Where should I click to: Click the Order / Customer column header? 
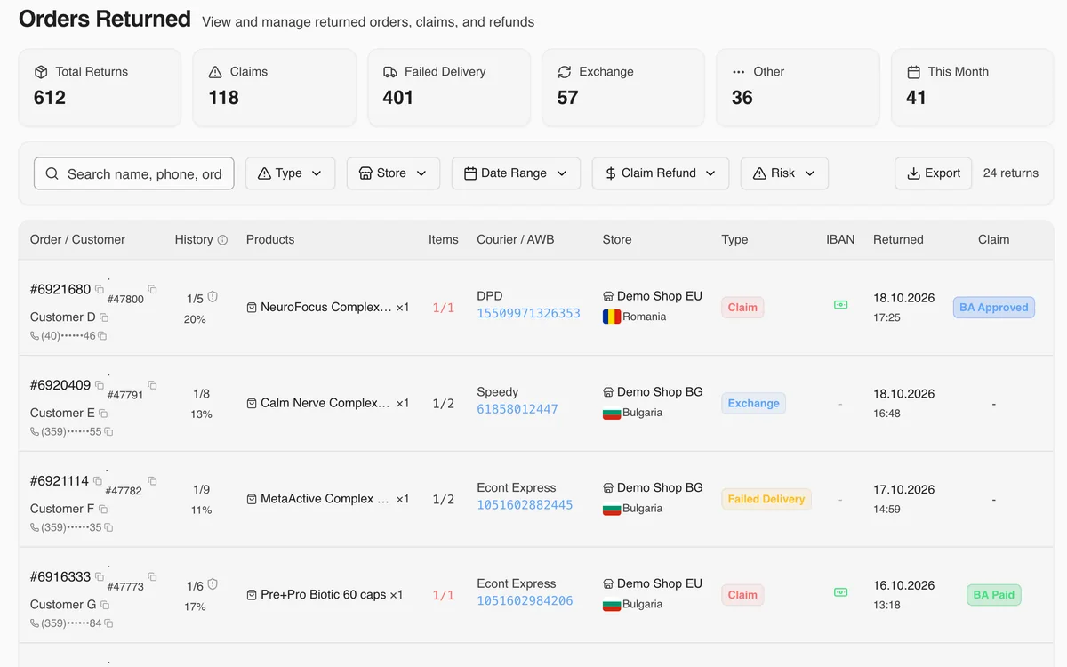click(77, 240)
